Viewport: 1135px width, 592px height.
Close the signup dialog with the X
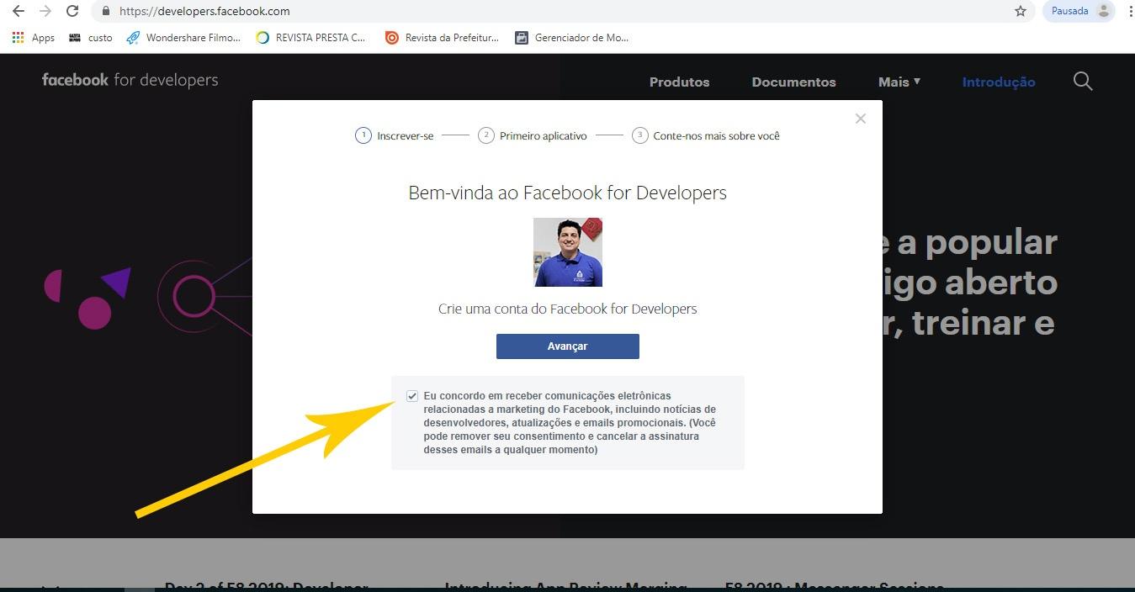[860, 119]
